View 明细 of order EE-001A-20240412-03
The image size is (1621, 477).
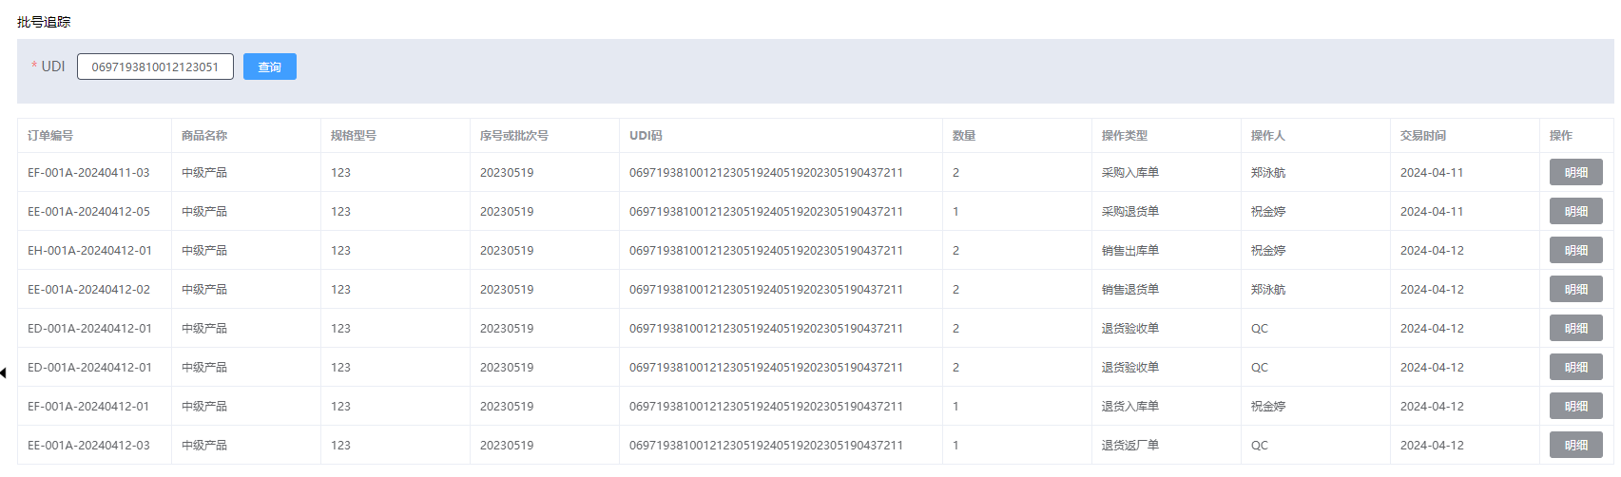(1575, 445)
